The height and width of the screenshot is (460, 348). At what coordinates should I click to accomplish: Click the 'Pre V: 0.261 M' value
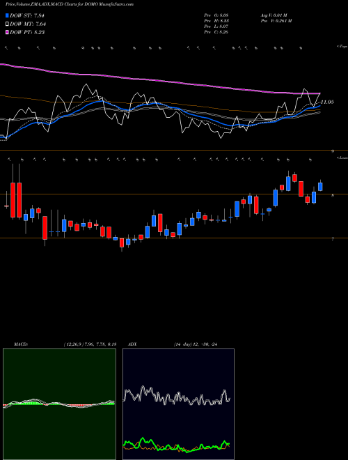click(276, 21)
